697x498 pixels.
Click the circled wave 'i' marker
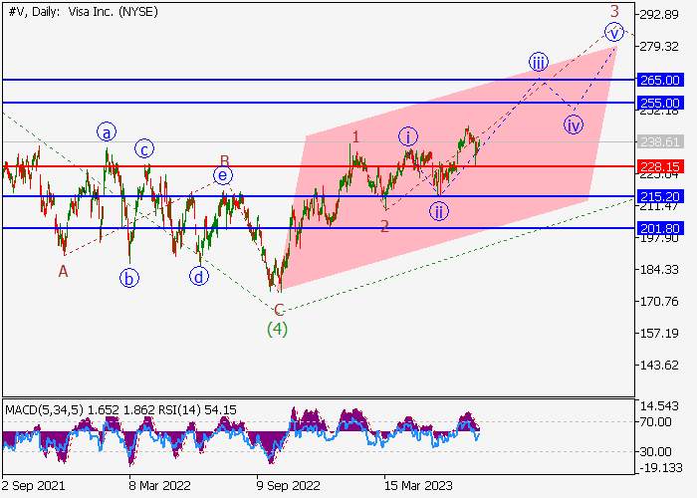(408, 136)
